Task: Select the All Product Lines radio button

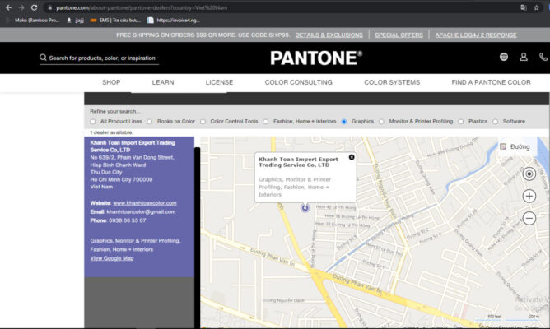Action: pos(93,122)
